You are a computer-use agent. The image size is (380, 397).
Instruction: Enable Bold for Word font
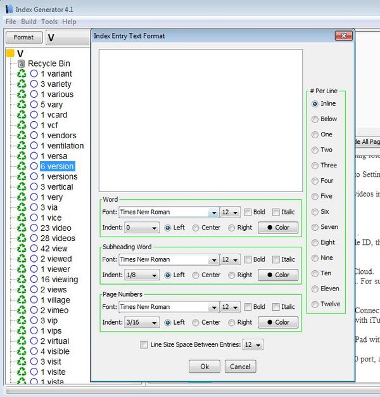coord(248,212)
